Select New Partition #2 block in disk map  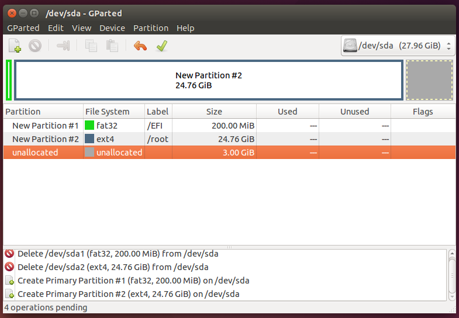click(208, 80)
